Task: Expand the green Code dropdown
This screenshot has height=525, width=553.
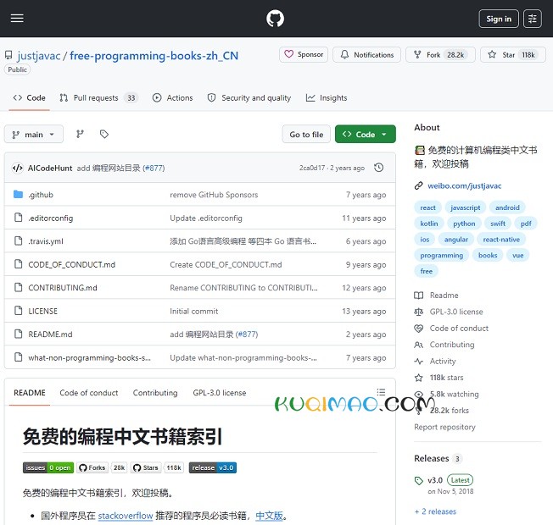Action: point(365,134)
